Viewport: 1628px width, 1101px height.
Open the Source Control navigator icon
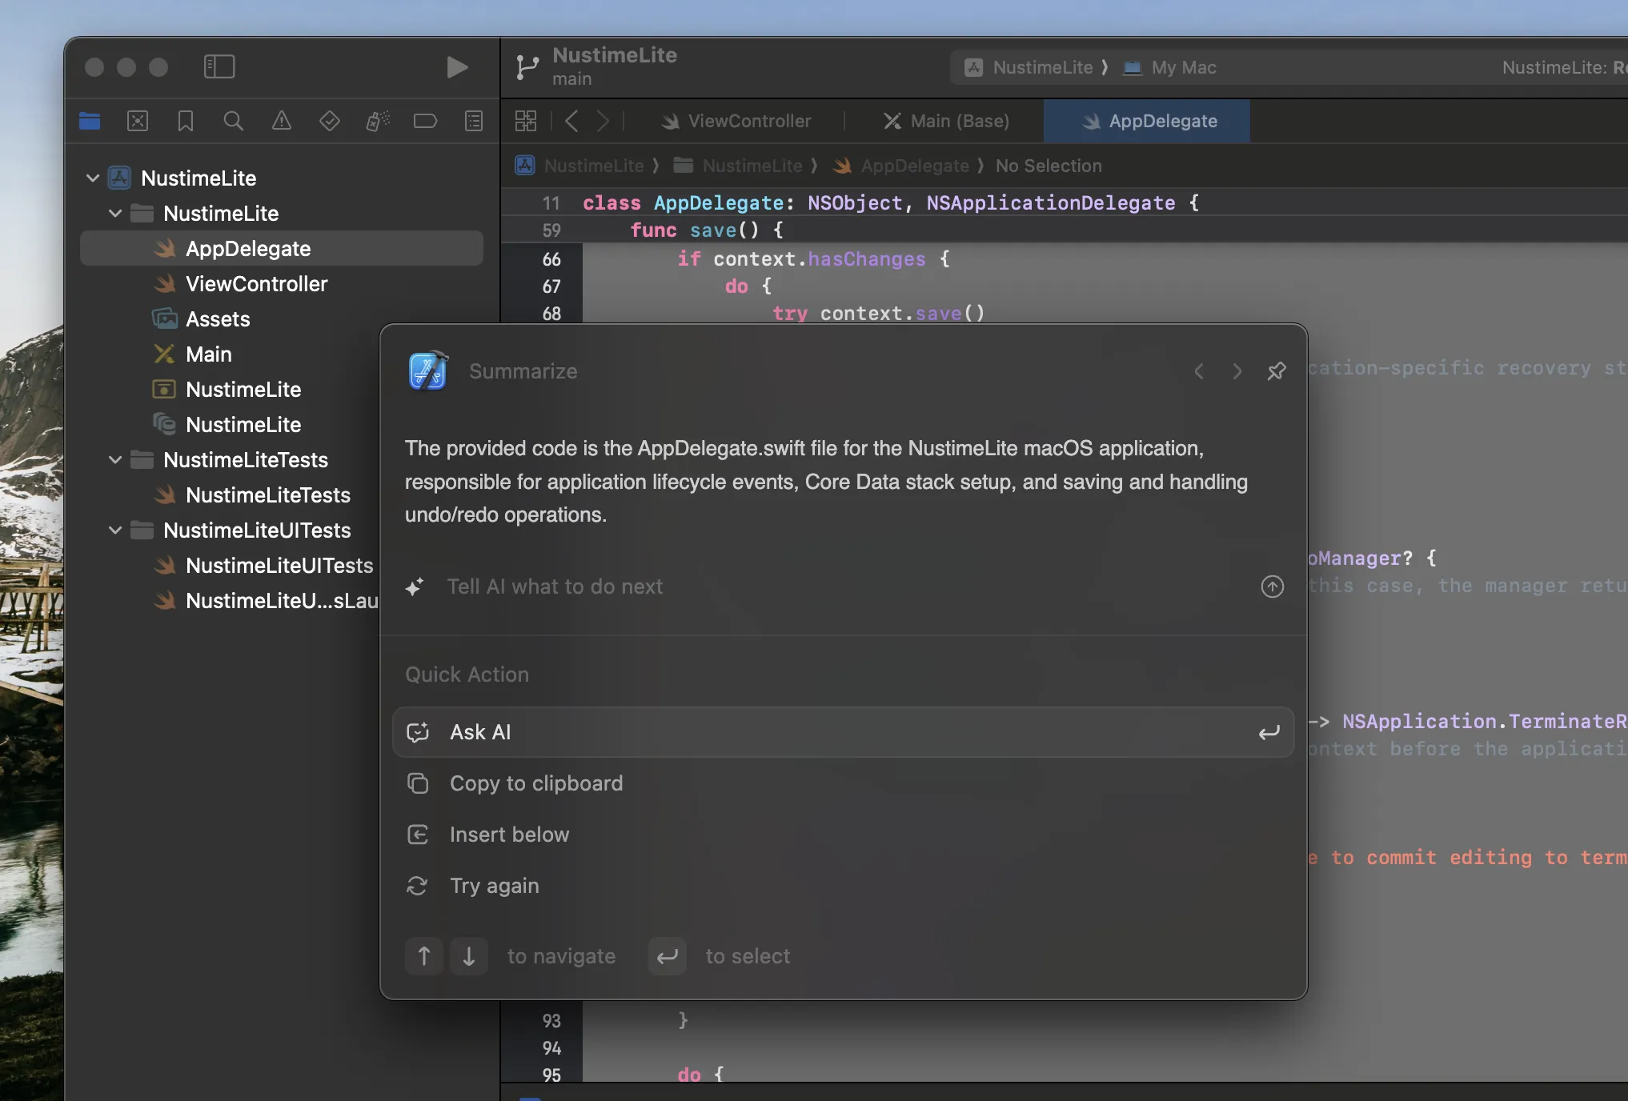click(138, 121)
